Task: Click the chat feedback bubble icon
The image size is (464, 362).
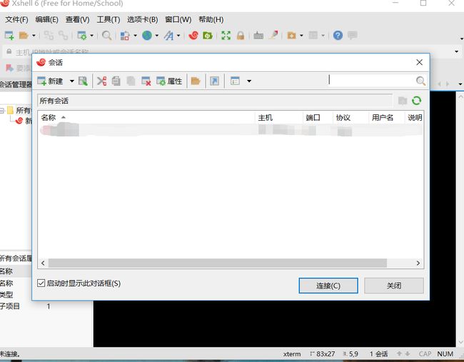Action: click(353, 36)
